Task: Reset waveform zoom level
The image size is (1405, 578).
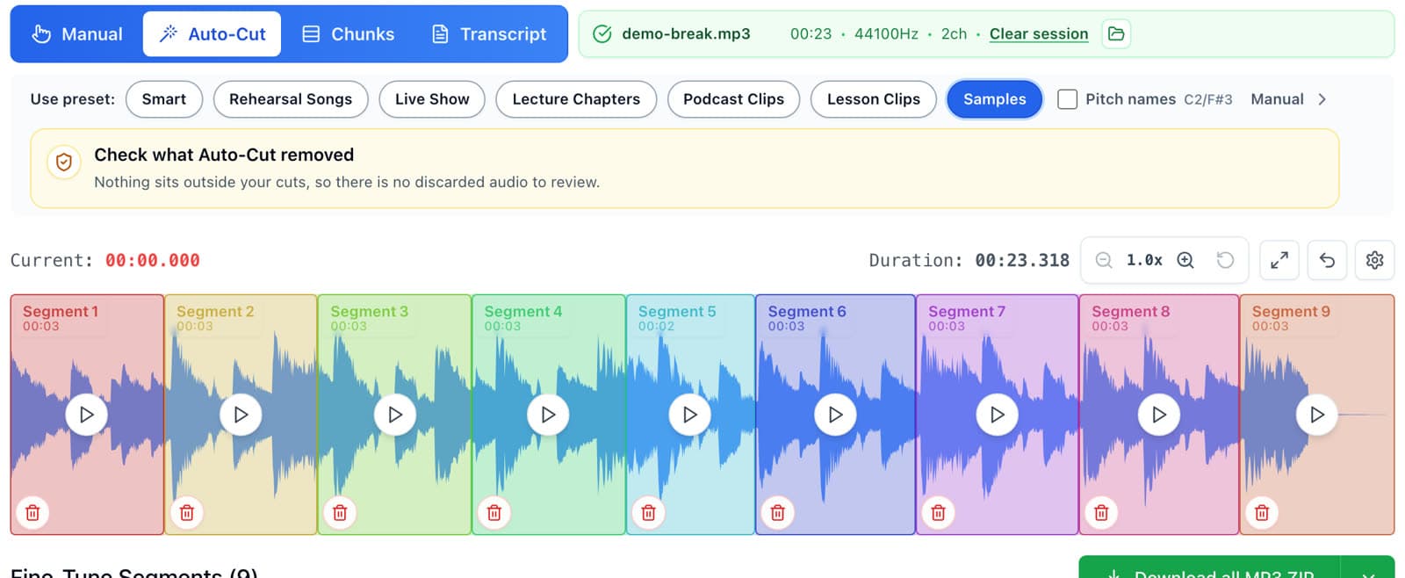Action: (x=1225, y=260)
